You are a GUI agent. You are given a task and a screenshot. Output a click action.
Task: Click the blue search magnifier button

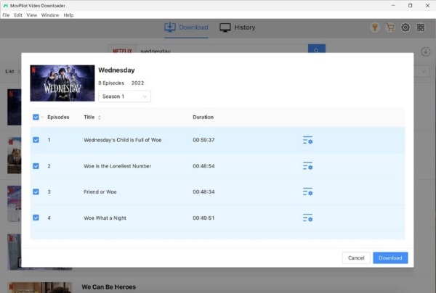316,51
